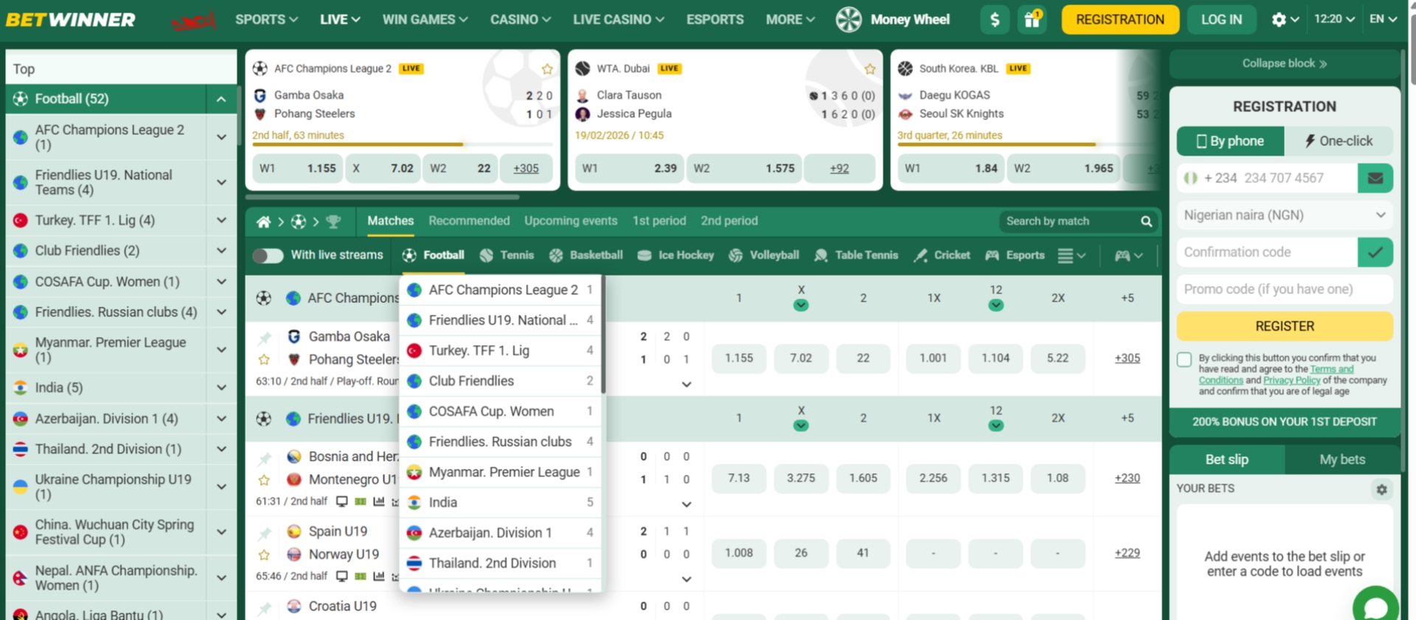Click the yellow REGISTER button
Viewport: 1416px width, 620px height.
[1285, 326]
